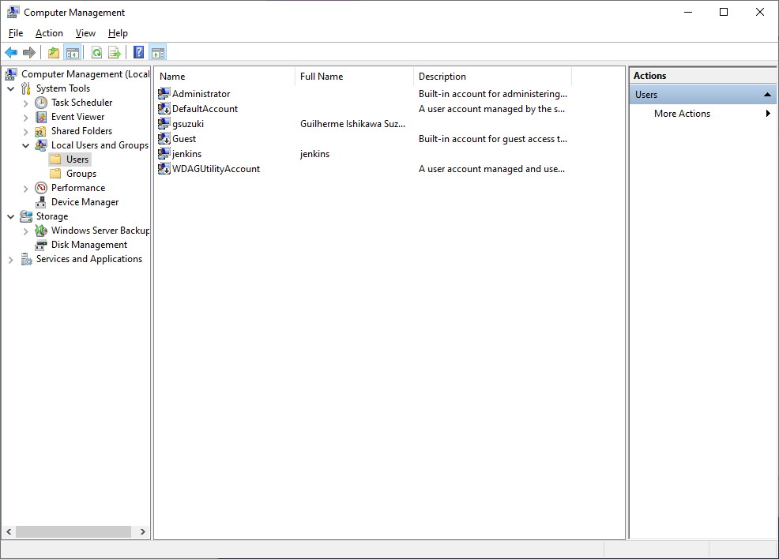
Task: Open the Action menu
Action: coord(49,33)
